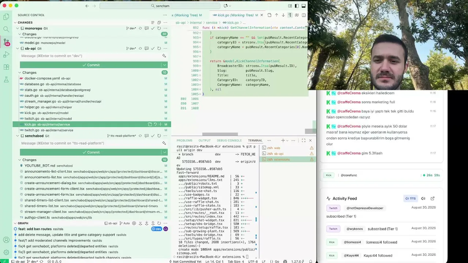Open the Accounts icon in the activity bar

(x=6, y=240)
